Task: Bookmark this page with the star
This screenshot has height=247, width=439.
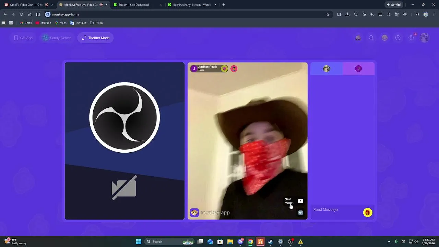Action: (328, 14)
